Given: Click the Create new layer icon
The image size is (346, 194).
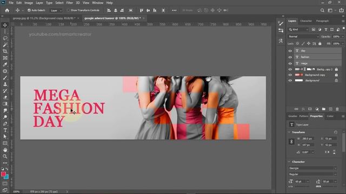Looking at the screenshot, I should [x=330, y=109].
